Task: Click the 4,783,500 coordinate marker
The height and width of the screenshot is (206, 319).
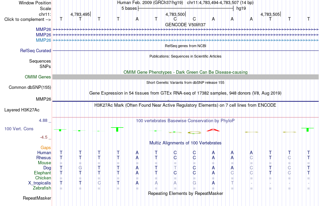Action: tap(175, 14)
